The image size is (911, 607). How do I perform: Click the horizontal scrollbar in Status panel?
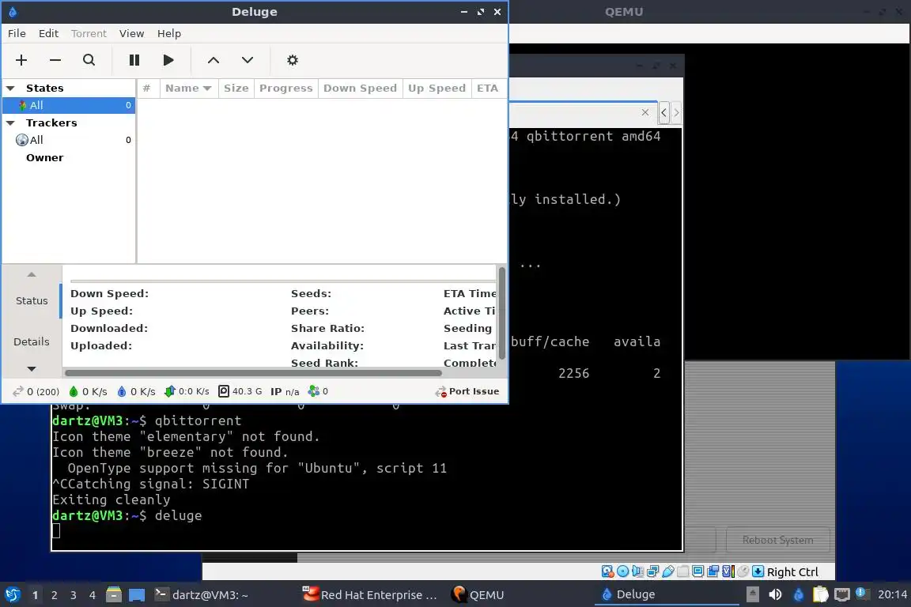tap(253, 373)
